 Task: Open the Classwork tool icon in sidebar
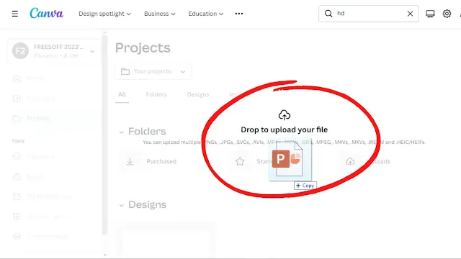pos(17,157)
